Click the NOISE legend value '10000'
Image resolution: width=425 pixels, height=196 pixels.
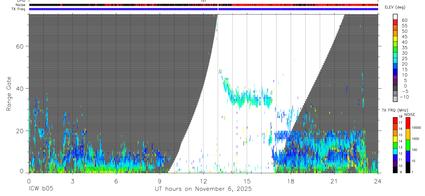click(416, 128)
